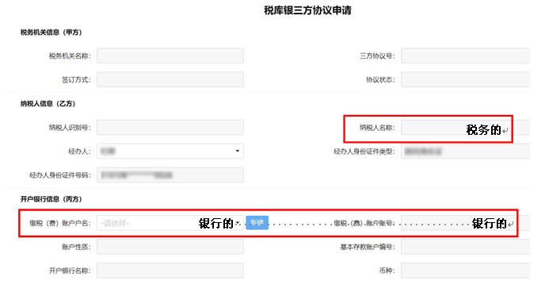Image resolution: width=545 pixels, height=292 pixels.
Task: Open the 经办人 dropdown arrow
Action: pyautogui.click(x=238, y=151)
